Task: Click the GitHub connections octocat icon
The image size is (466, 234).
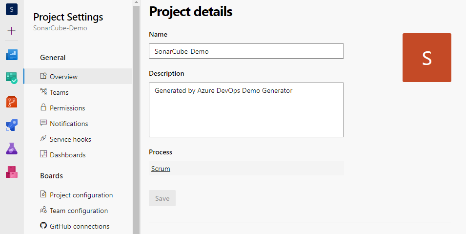Action: 43,225
